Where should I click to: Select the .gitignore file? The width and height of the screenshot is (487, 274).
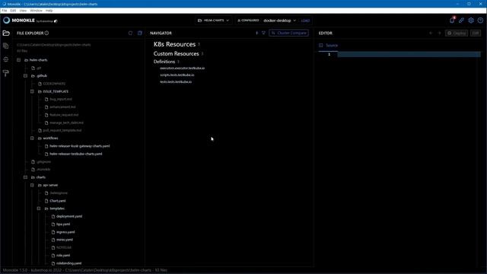43,162
